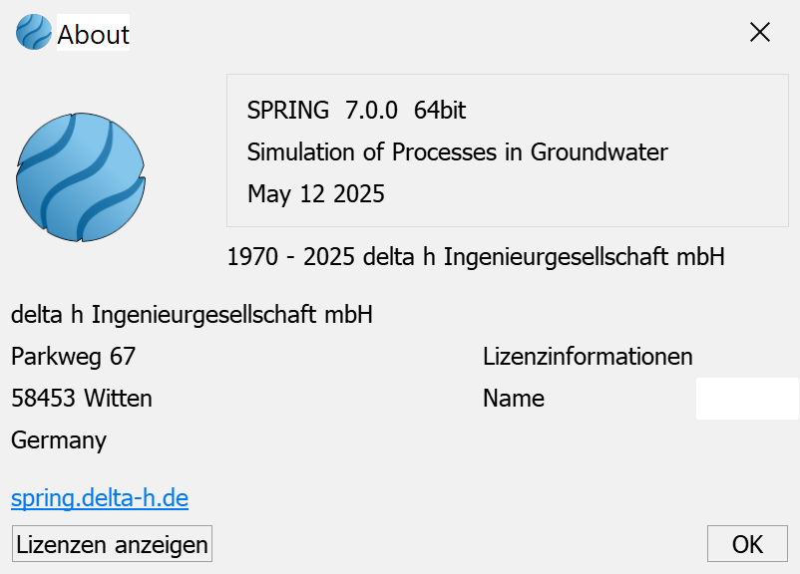Click the license Name field
The height and width of the screenshot is (574, 800).
coord(747,399)
